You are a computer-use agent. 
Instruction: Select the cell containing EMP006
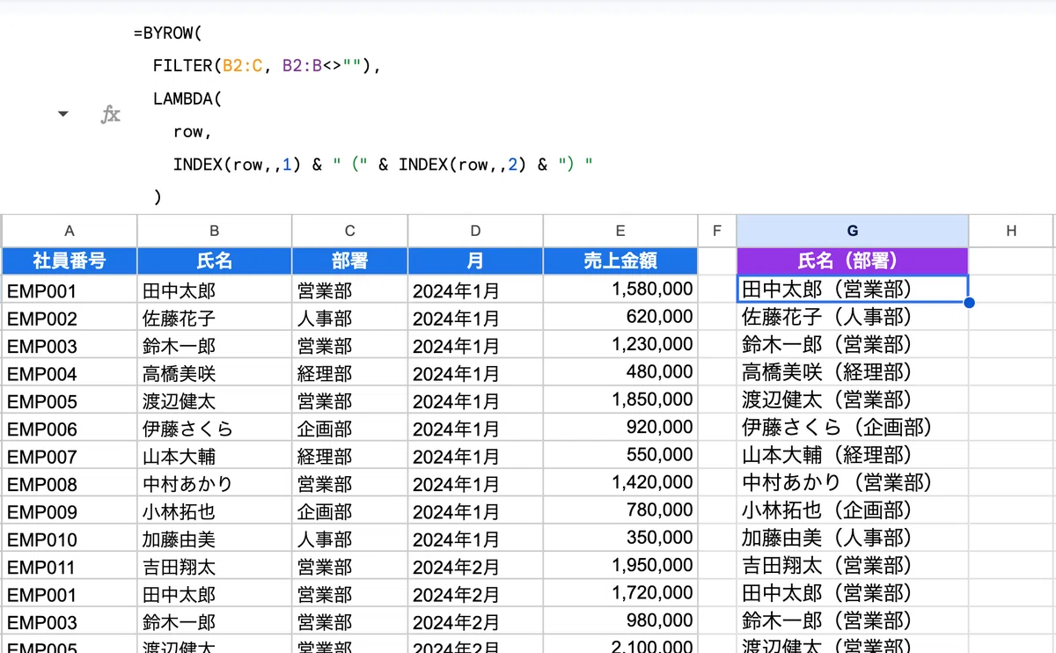70,429
